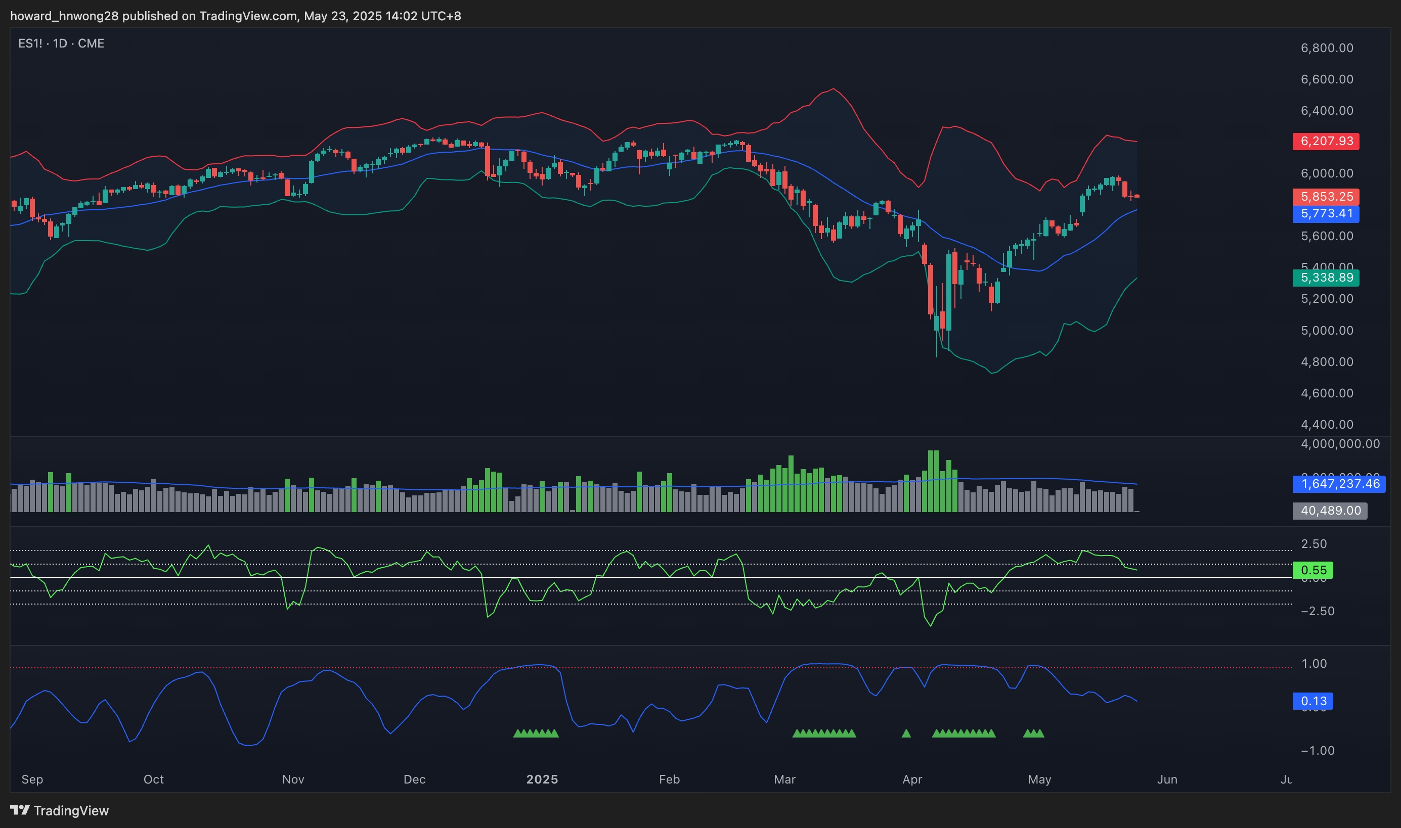The image size is (1401, 828).
Task: Select the blue 5,773.41 basis price label
Action: click(x=1326, y=214)
